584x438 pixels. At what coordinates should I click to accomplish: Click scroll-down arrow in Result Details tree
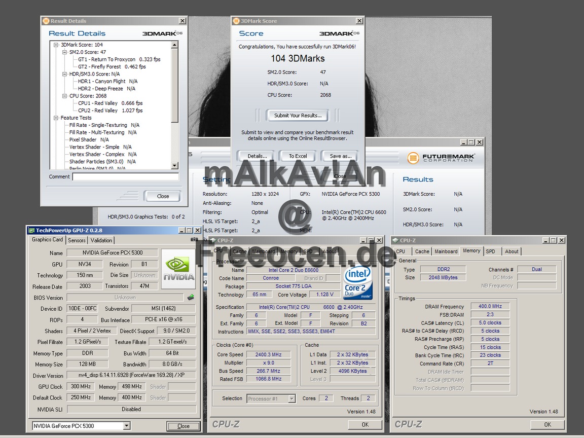pyautogui.click(x=175, y=165)
